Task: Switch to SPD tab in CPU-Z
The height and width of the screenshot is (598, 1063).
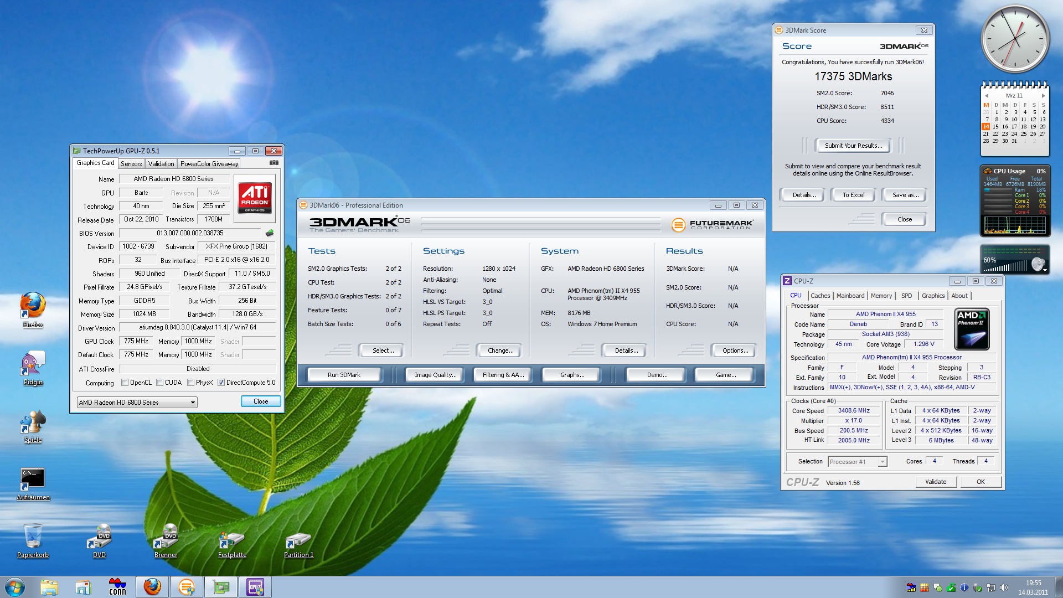Action: 906,296
